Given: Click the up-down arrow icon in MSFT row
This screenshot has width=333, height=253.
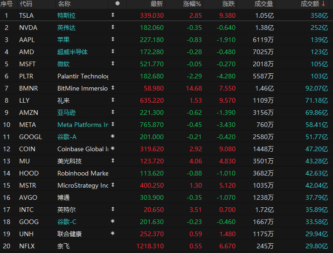Looking at the screenshot, I should pyautogui.click(x=113, y=63).
